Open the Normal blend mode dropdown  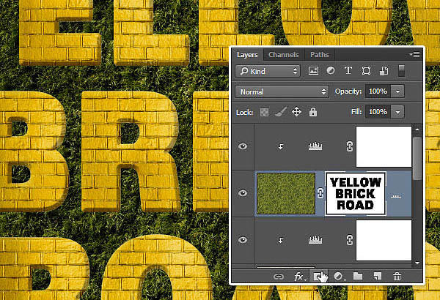(x=282, y=91)
